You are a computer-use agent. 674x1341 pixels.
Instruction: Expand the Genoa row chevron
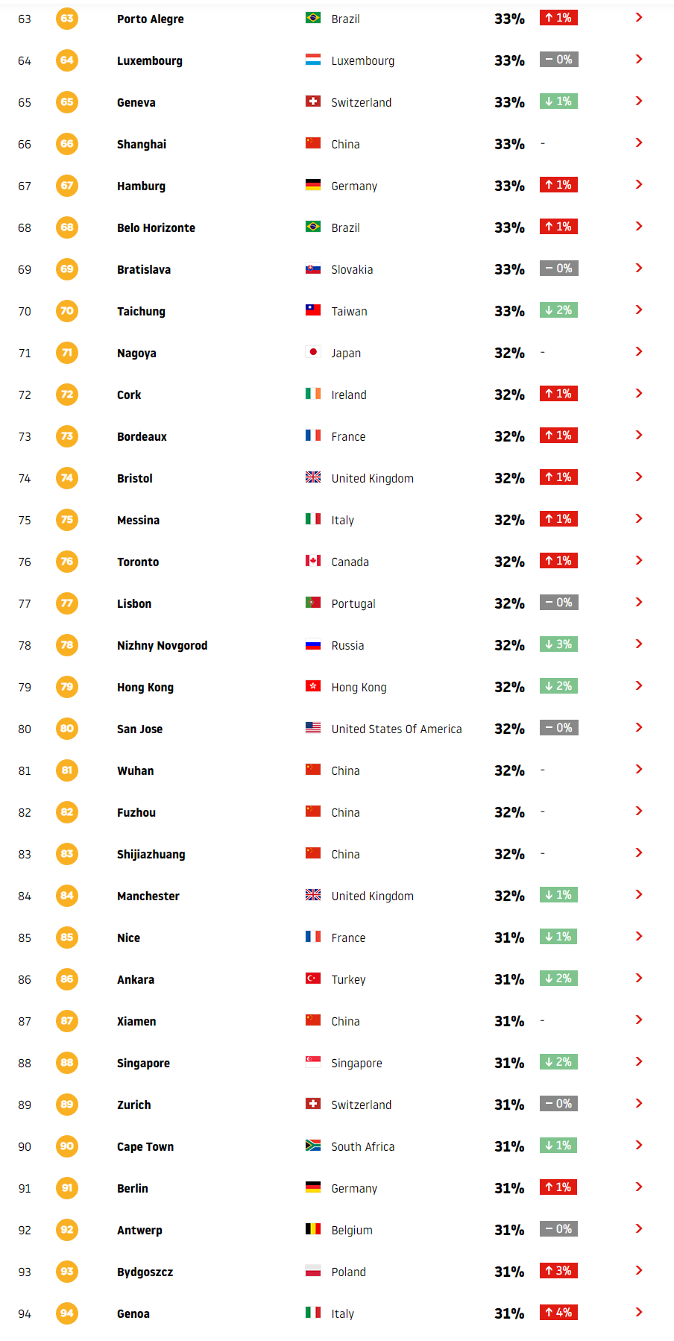639,1312
